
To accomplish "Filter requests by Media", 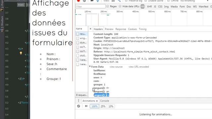I will (x=174, y=7).
